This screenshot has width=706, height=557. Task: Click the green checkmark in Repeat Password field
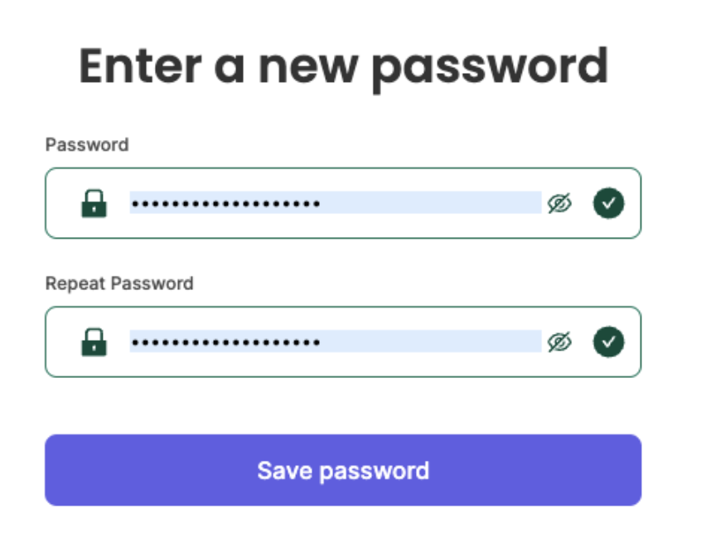tap(609, 341)
